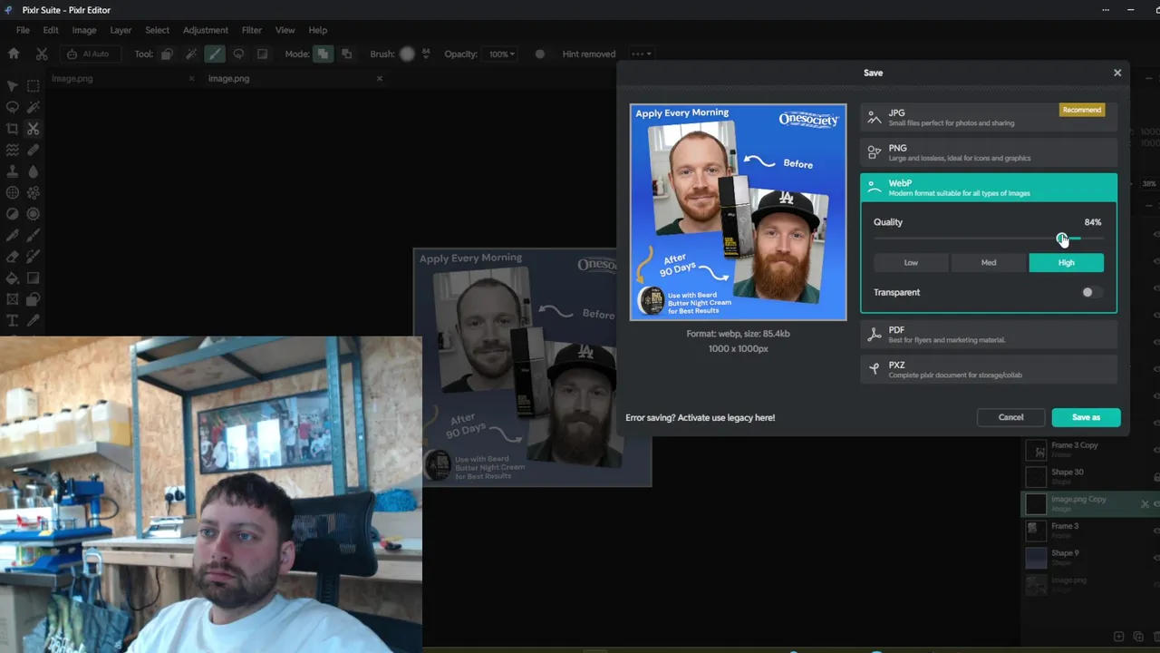Image resolution: width=1160 pixels, height=653 pixels.
Task: Select the Color picker eyedropper tool
Action: click(33, 321)
